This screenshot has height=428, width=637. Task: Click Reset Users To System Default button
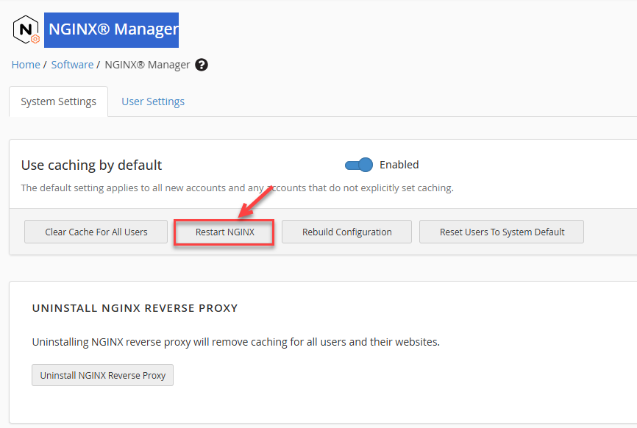coord(502,232)
